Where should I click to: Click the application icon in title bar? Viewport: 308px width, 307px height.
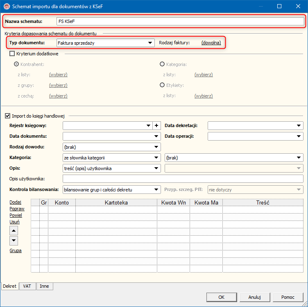pyautogui.click(x=6, y=7)
